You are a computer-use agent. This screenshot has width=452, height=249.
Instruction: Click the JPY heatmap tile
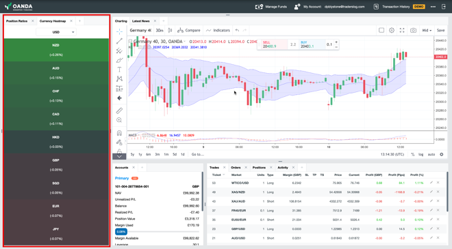click(56, 234)
